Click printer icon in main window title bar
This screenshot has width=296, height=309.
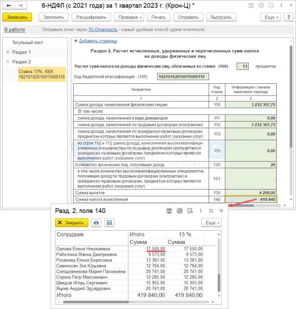click(262, 6)
